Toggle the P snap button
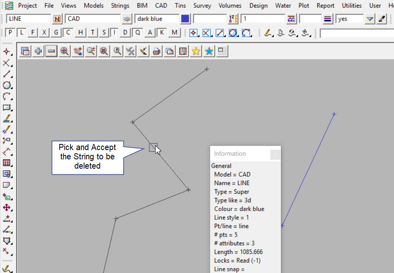The width and height of the screenshot is (394, 273). (x=10, y=33)
